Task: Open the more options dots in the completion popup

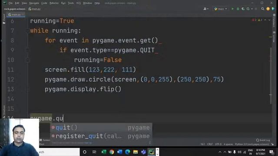Action: (150, 143)
